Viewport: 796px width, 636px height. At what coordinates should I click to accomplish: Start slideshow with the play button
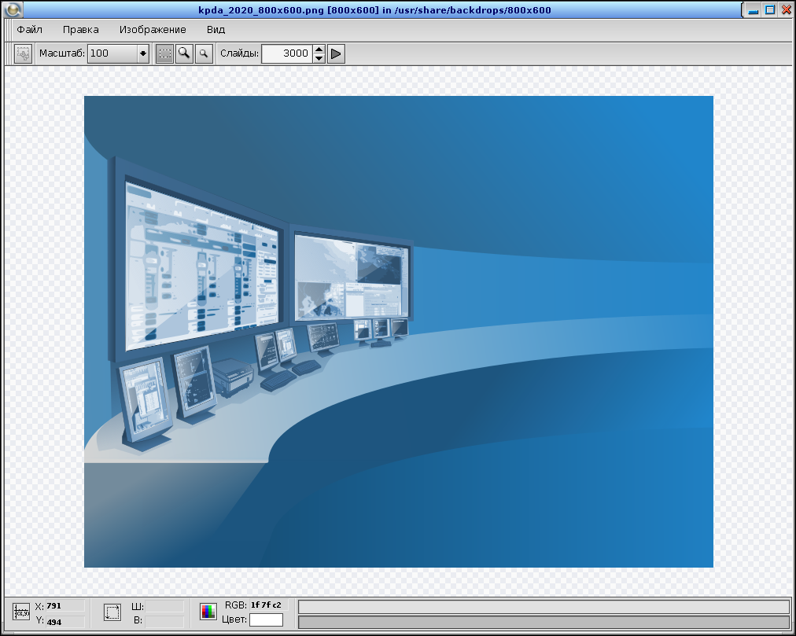click(337, 53)
